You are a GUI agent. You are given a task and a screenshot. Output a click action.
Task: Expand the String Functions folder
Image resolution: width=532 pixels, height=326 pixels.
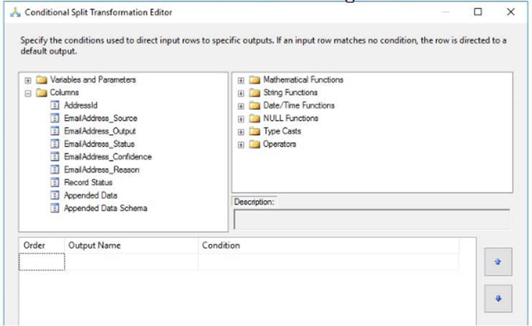241,93
